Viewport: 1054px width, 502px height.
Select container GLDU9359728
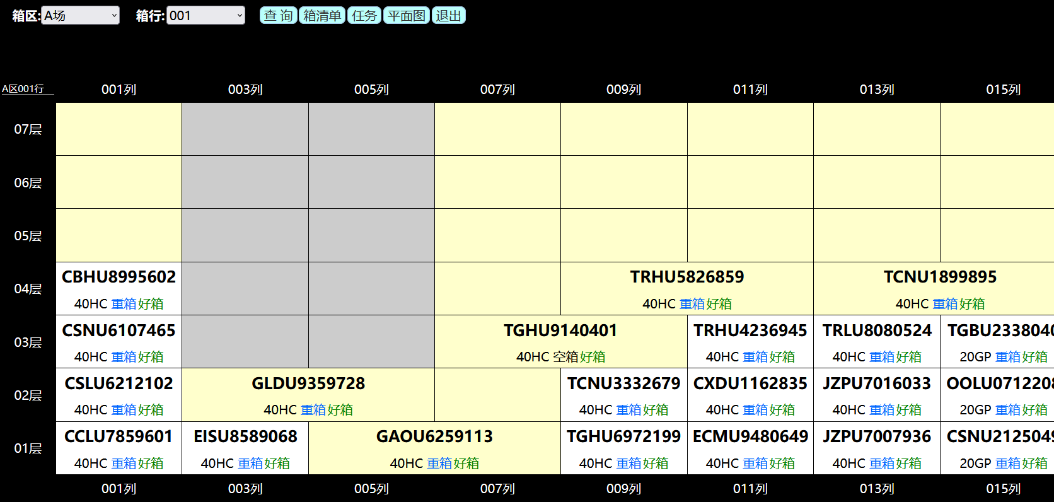click(308, 383)
